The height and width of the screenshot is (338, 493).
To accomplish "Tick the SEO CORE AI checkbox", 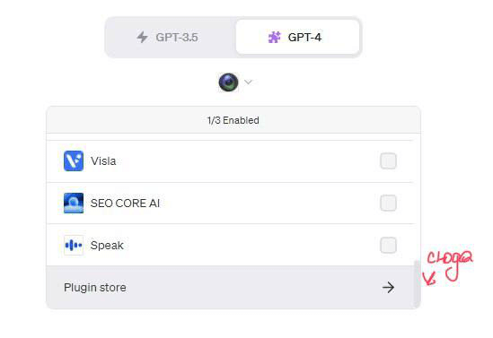I will click(x=388, y=203).
